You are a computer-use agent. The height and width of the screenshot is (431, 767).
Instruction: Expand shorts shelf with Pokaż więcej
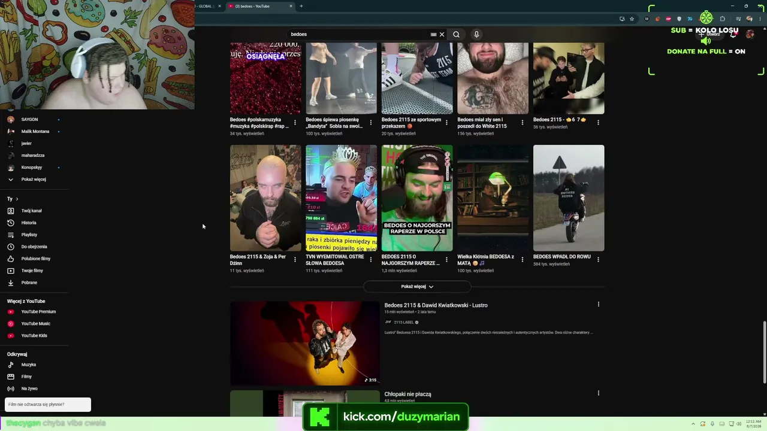click(417, 287)
